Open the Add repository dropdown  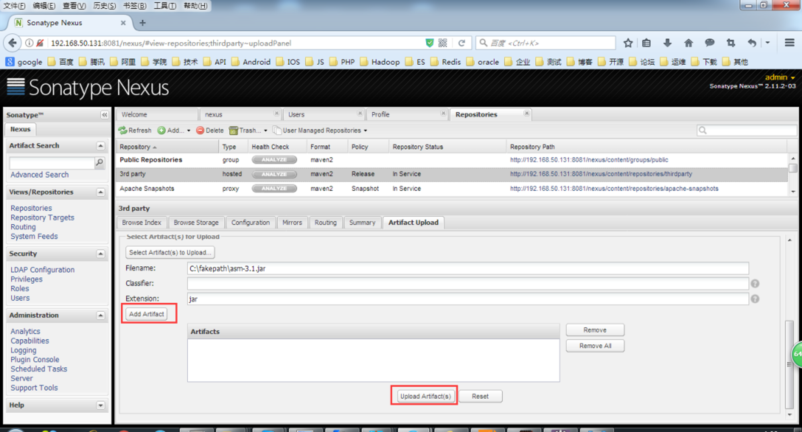174,131
